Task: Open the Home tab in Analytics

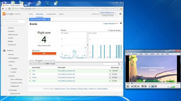Action: click(31, 14)
